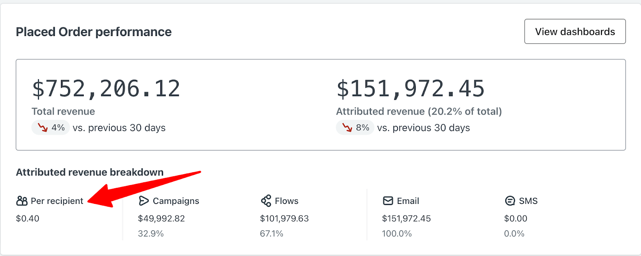Open the Campaigns breakdown label

pos(176,201)
